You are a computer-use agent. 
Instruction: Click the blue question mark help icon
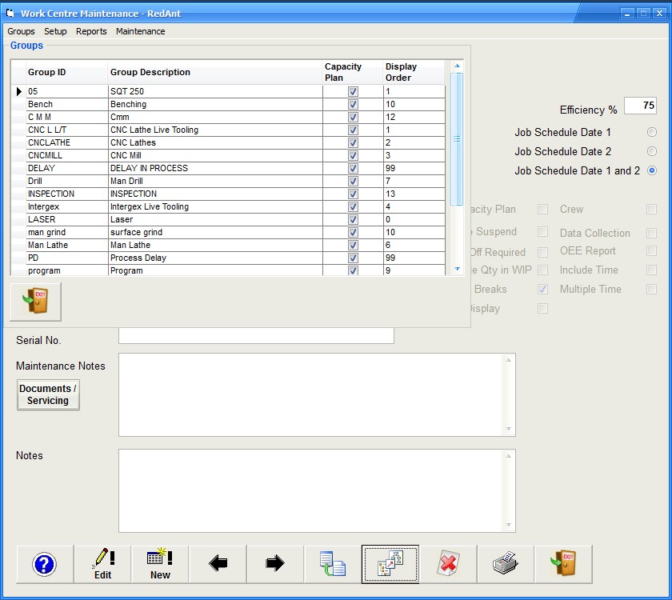[x=45, y=564]
